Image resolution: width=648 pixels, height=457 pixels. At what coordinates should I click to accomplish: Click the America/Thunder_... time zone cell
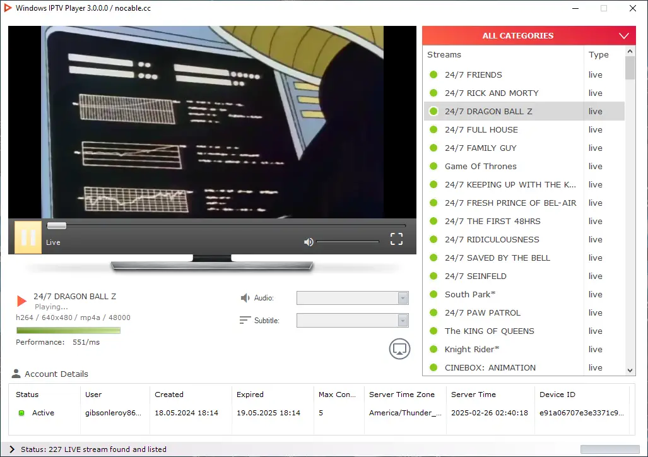pyautogui.click(x=405, y=413)
